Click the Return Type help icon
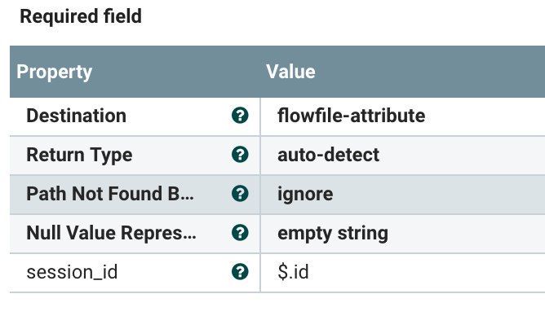 pos(240,155)
